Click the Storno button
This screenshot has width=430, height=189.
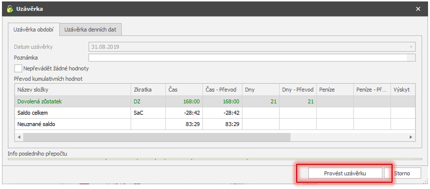point(402,173)
